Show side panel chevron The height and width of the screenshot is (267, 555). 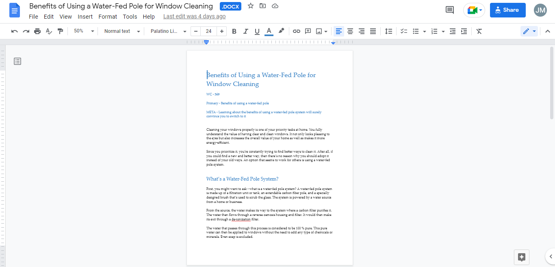pyautogui.click(x=551, y=256)
